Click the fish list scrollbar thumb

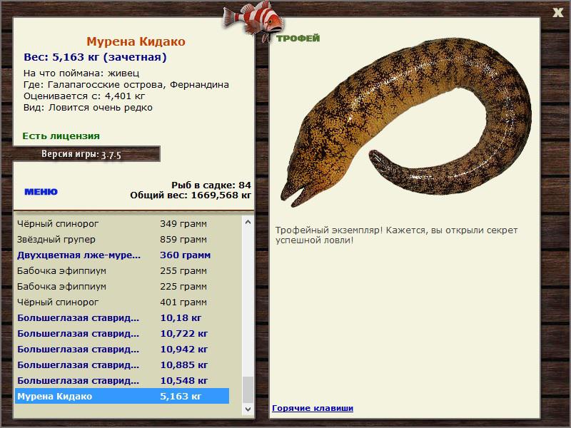pos(248,389)
